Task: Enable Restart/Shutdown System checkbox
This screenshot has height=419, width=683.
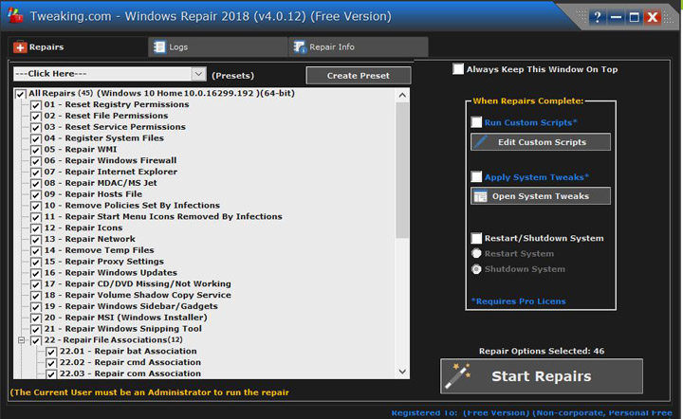Action: (x=476, y=238)
